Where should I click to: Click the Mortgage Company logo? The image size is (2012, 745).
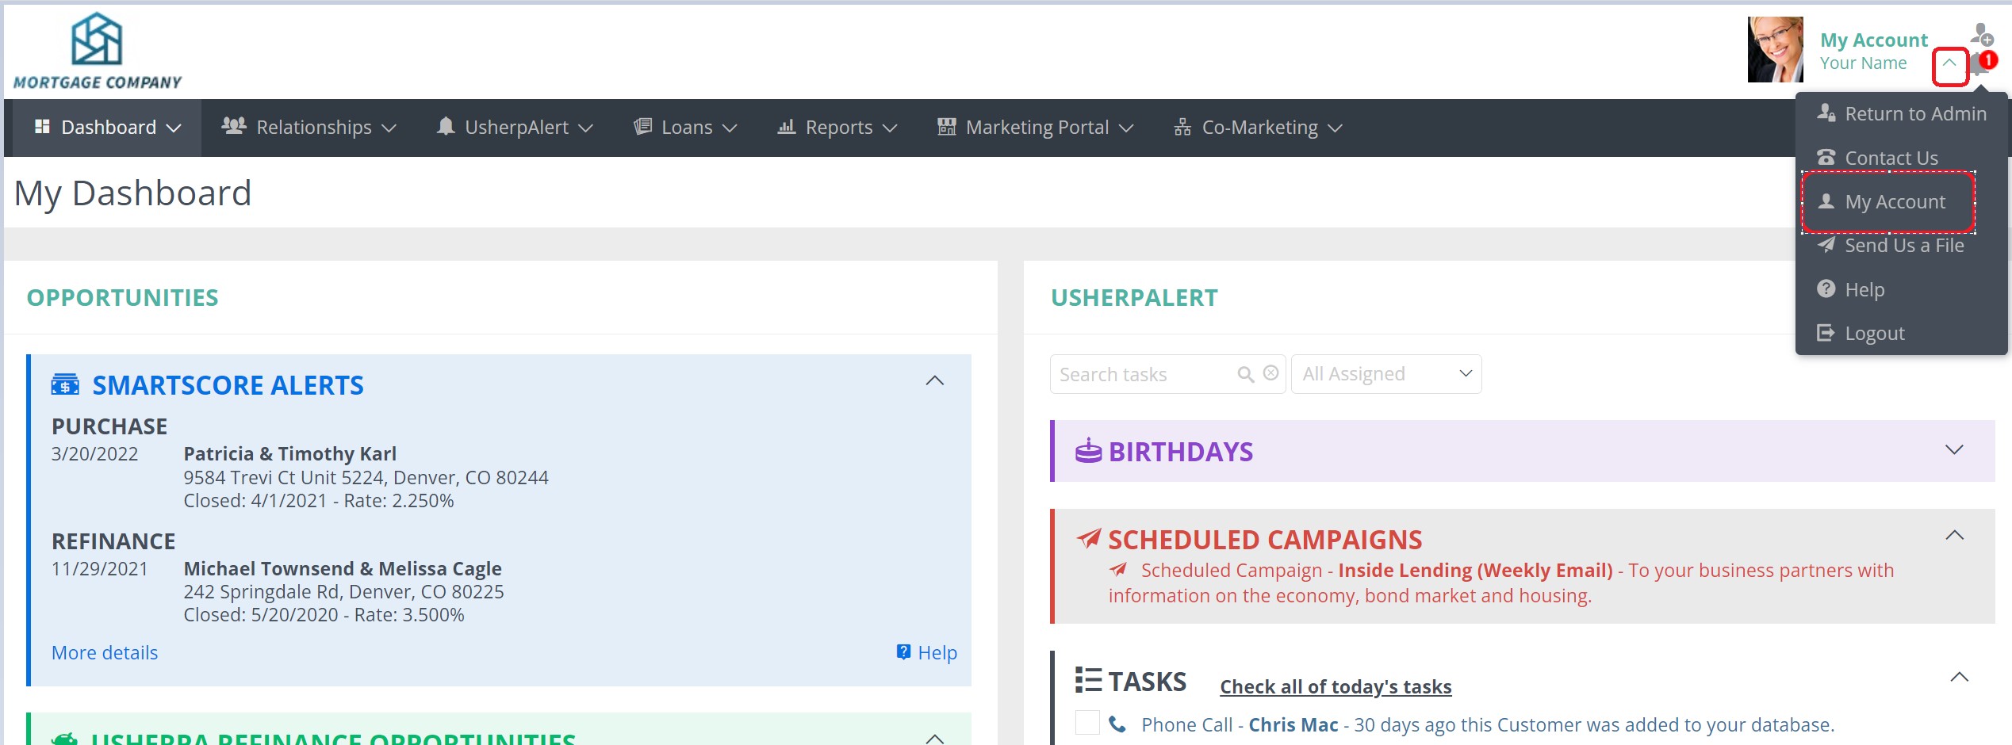97,51
